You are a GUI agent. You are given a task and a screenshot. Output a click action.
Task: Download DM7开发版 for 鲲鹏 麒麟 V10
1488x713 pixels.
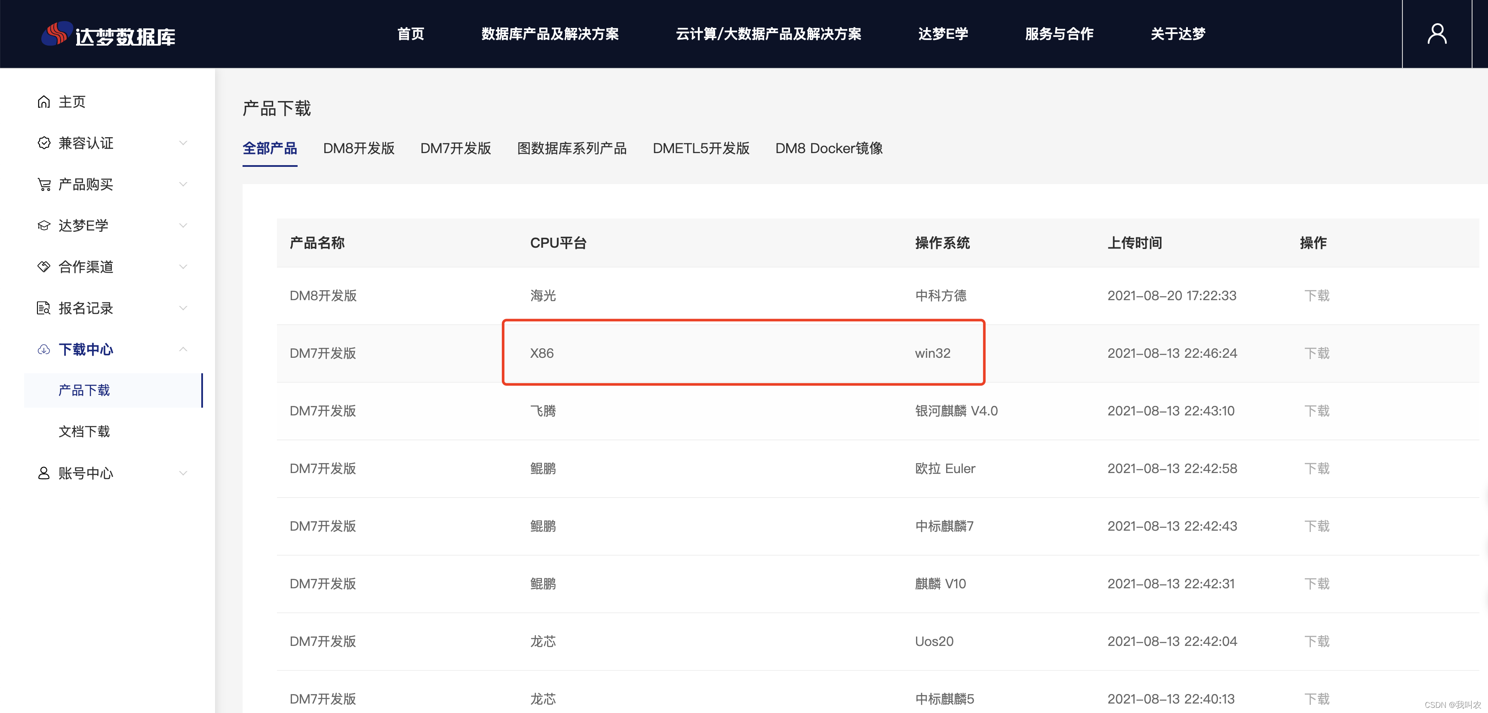(x=1317, y=584)
